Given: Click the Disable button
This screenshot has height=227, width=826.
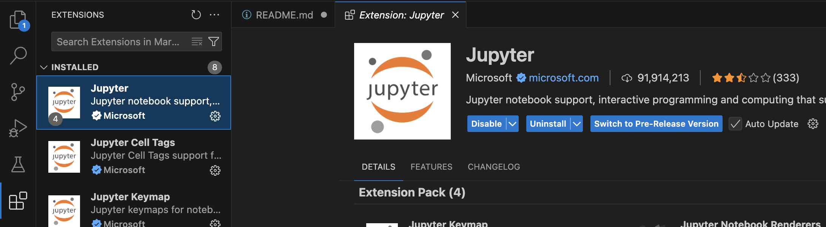Looking at the screenshot, I should tap(487, 124).
